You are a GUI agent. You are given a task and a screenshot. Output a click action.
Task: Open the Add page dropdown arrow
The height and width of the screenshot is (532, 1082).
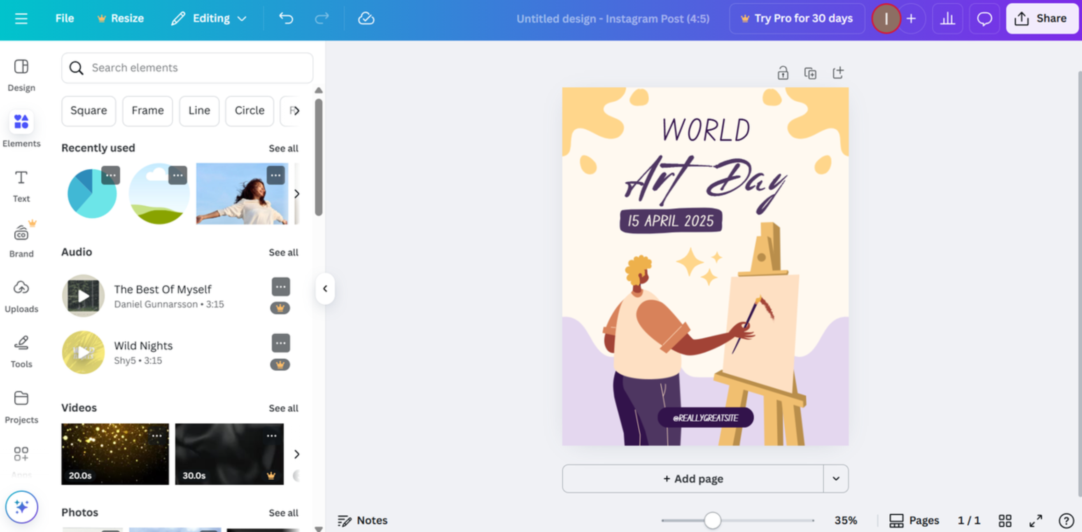836,478
